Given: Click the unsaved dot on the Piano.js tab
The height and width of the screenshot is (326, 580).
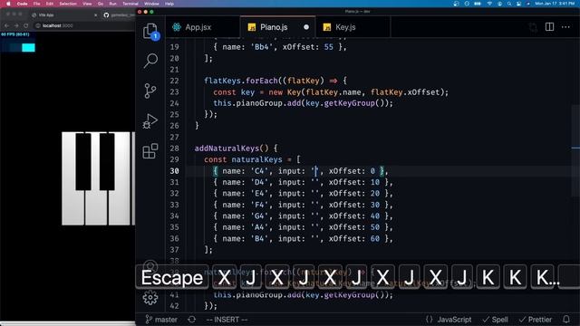Looking at the screenshot, I should point(306,27).
